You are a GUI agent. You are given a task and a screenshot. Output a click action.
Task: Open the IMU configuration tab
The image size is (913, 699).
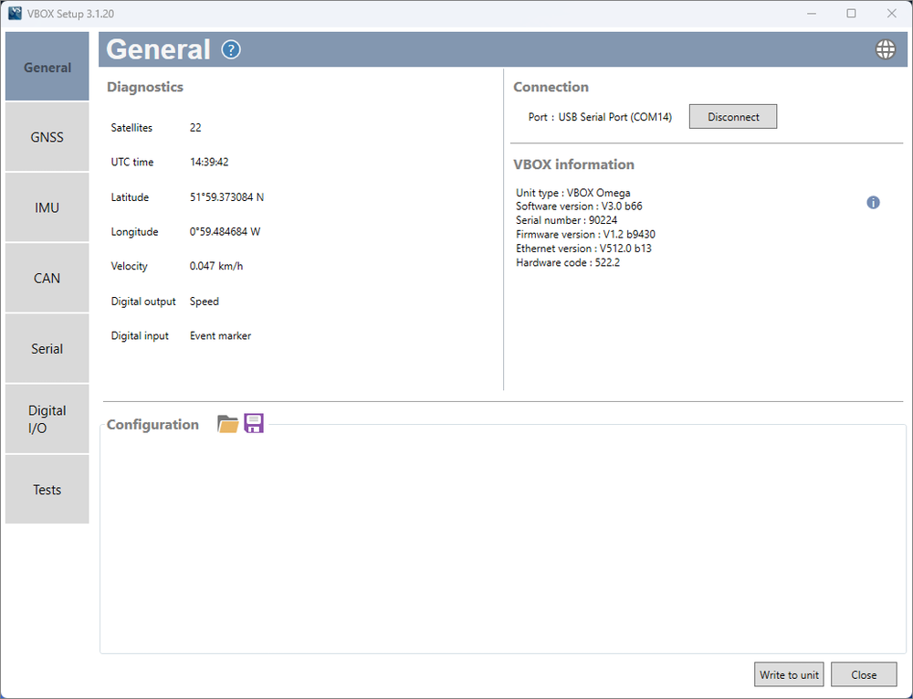[x=47, y=207]
